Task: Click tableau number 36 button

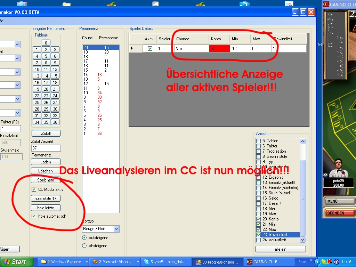Action: click(x=55, y=122)
